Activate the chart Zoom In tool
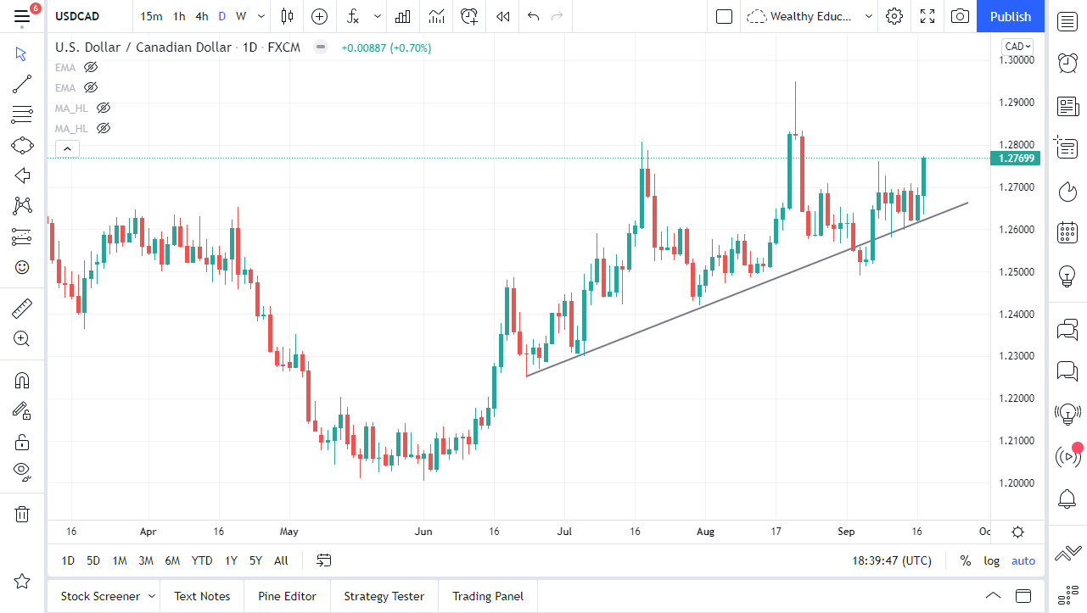The image size is (1087, 613). [21, 338]
